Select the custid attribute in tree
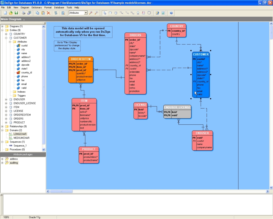The height and width of the screenshot is (219, 273). click(24, 45)
